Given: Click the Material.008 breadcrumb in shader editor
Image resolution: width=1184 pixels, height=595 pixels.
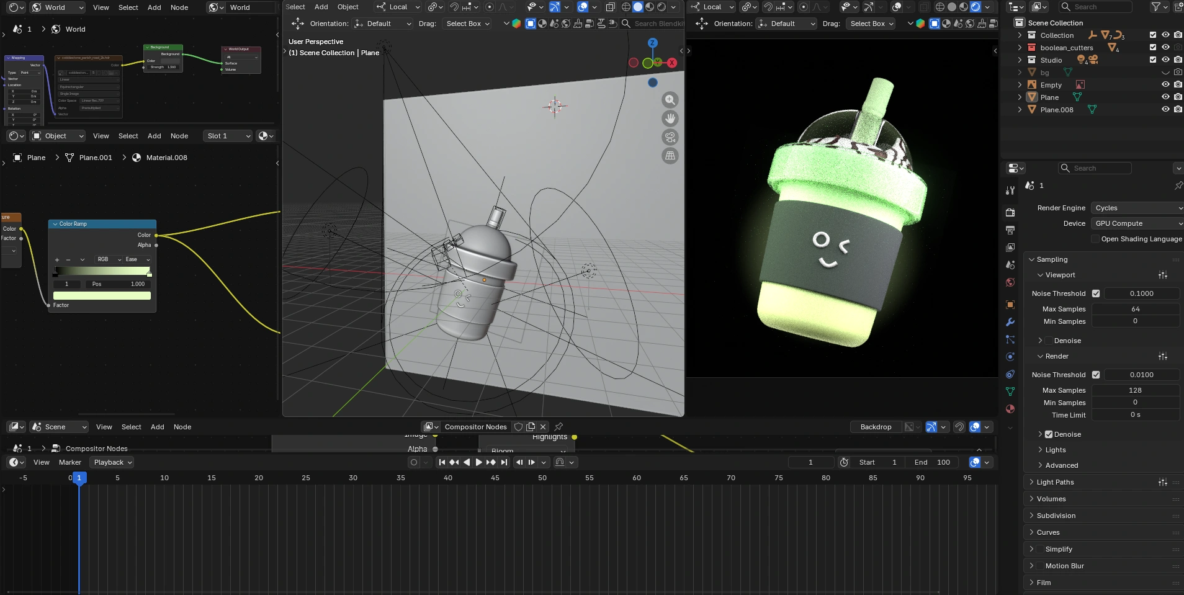Looking at the screenshot, I should pos(166,158).
